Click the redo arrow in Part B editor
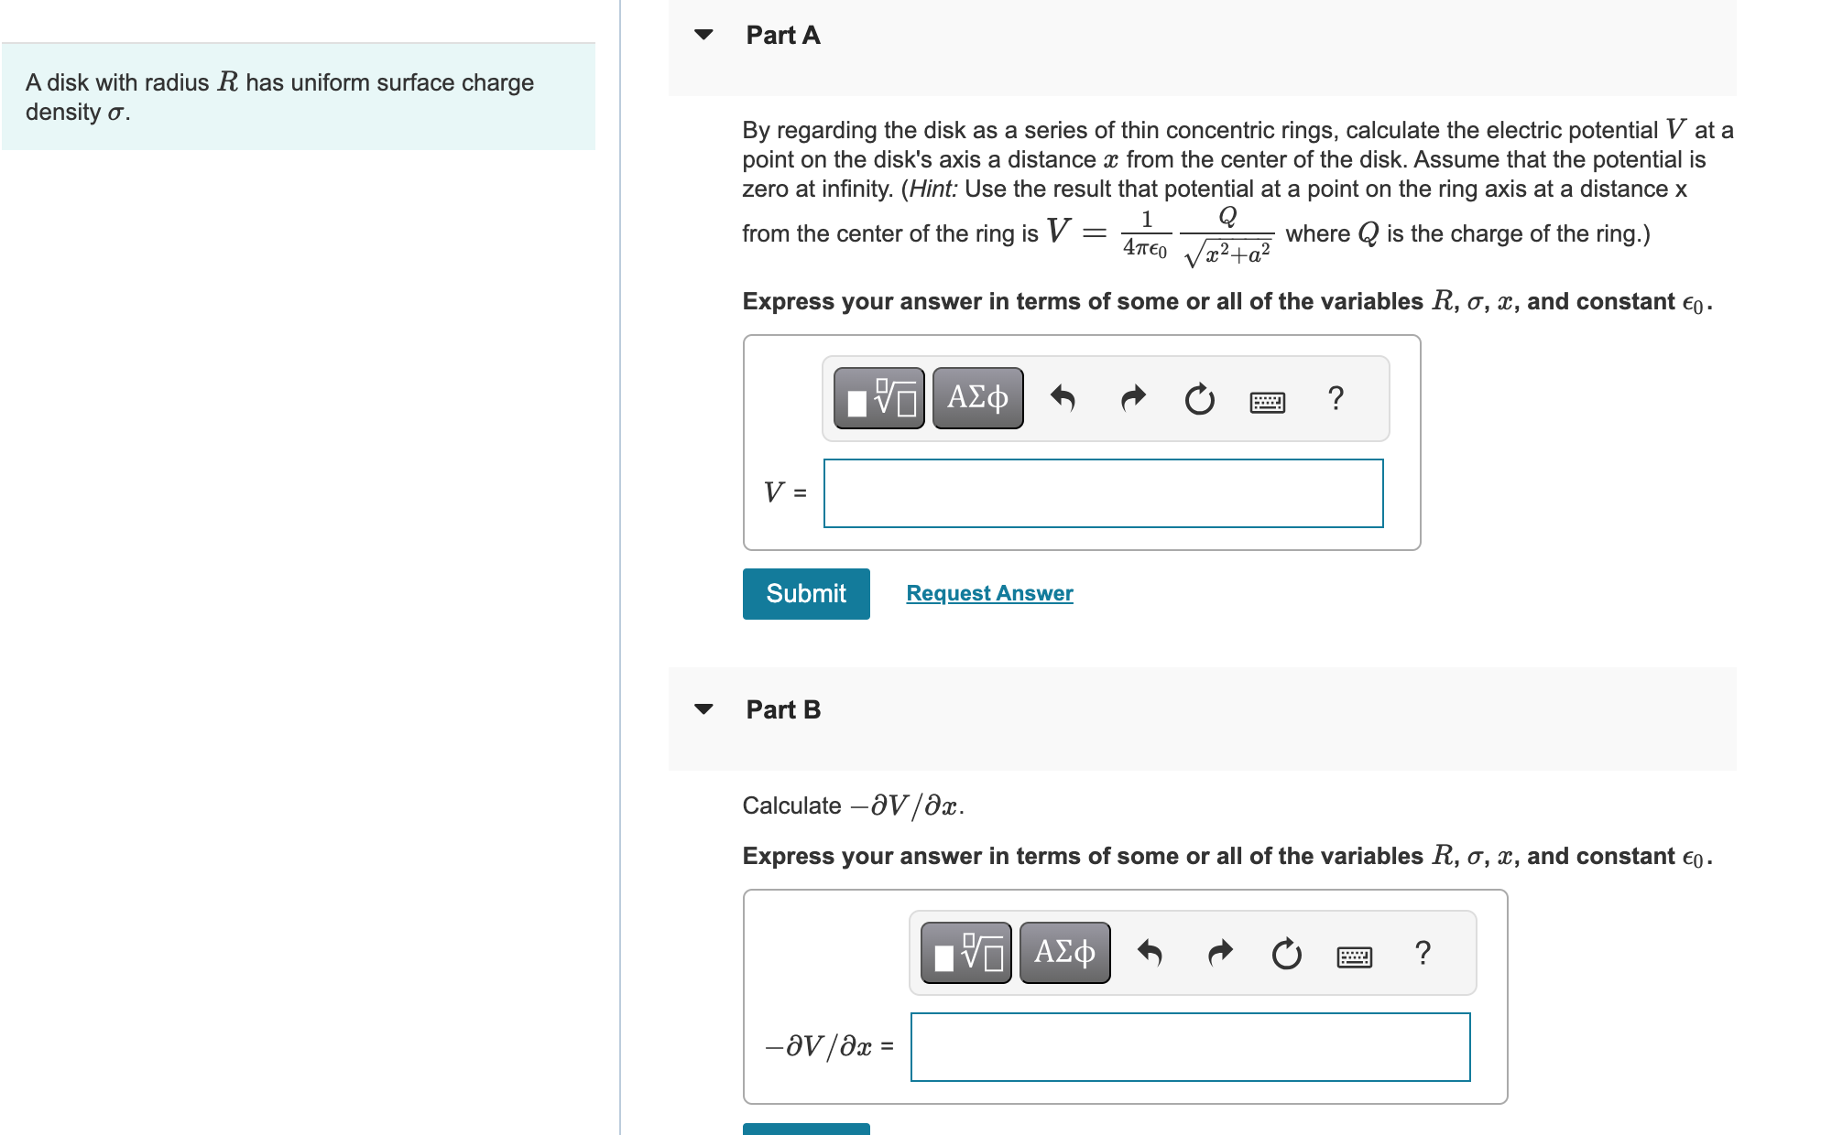 point(1218,952)
